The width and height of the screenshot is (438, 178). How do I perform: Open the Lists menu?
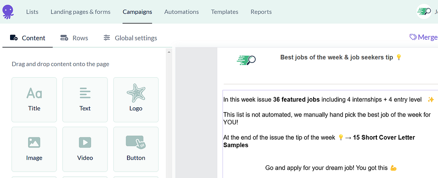pos(32,12)
